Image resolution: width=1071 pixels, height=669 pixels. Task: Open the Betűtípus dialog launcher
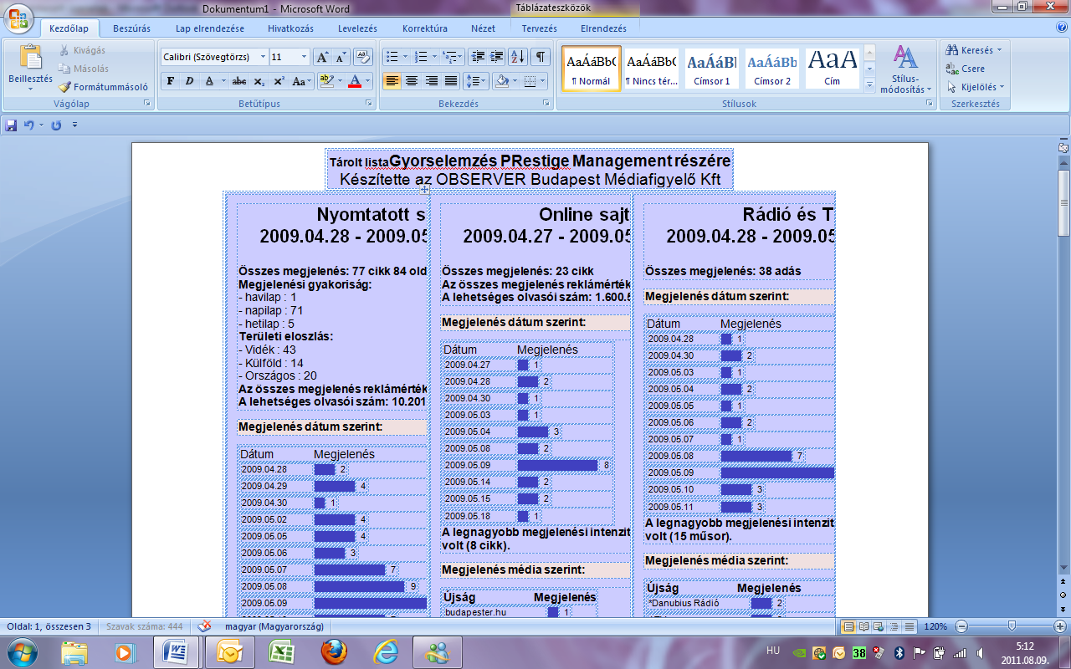369,103
